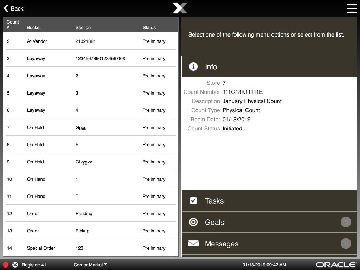The image size is (360, 270).
Task: Click the Tasks checkmark icon
Action: point(193,201)
